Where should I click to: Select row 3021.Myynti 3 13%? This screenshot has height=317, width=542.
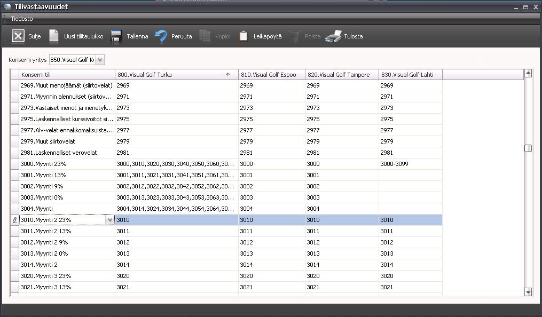pyautogui.click(x=226, y=287)
